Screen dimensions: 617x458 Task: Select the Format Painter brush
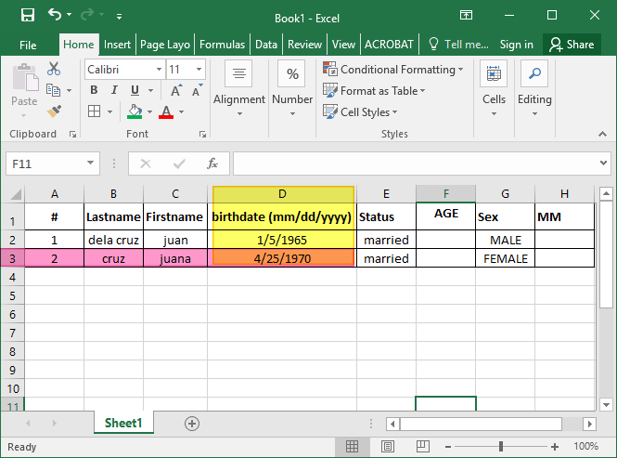54,111
